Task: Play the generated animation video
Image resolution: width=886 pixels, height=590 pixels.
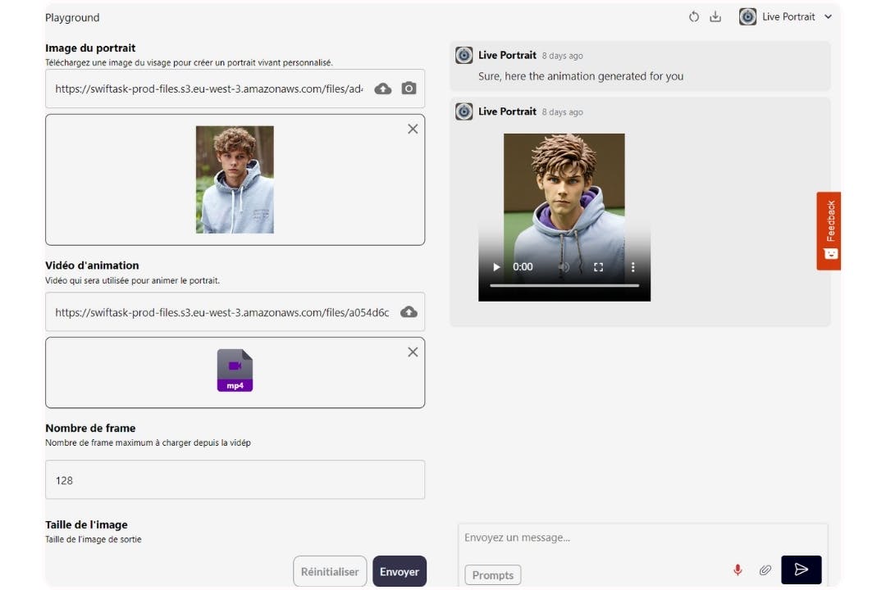Action: tap(496, 267)
